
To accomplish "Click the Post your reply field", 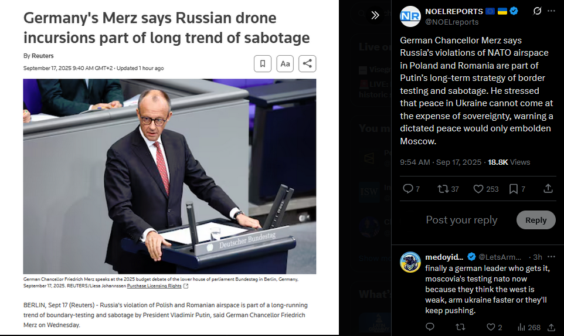I will 461,220.
